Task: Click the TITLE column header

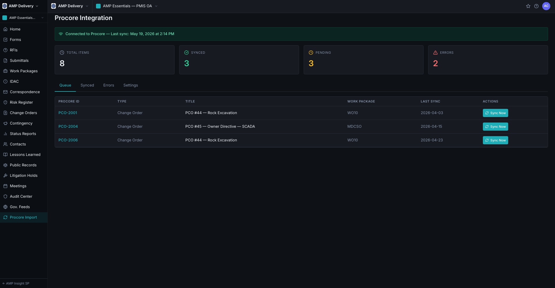Action: point(190,101)
